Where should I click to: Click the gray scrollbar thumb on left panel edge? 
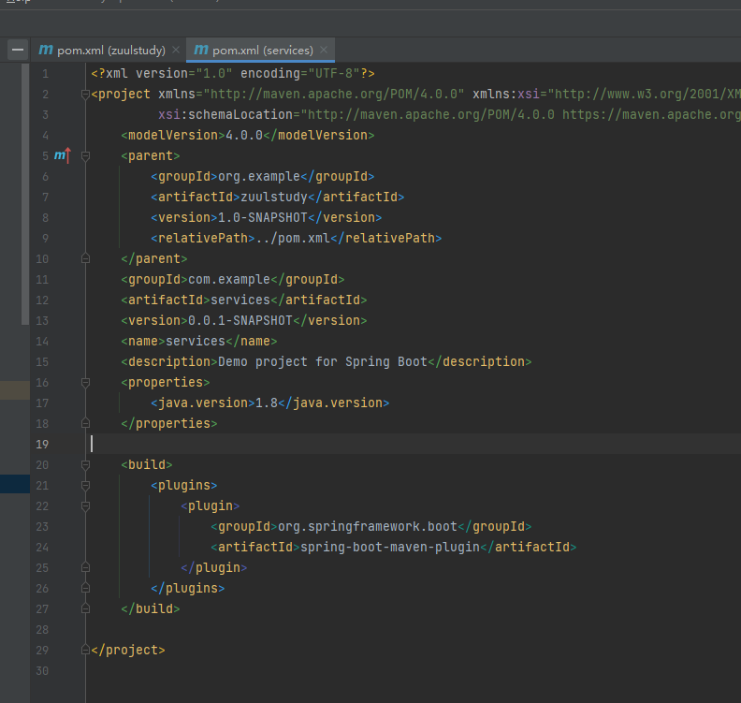25,195
